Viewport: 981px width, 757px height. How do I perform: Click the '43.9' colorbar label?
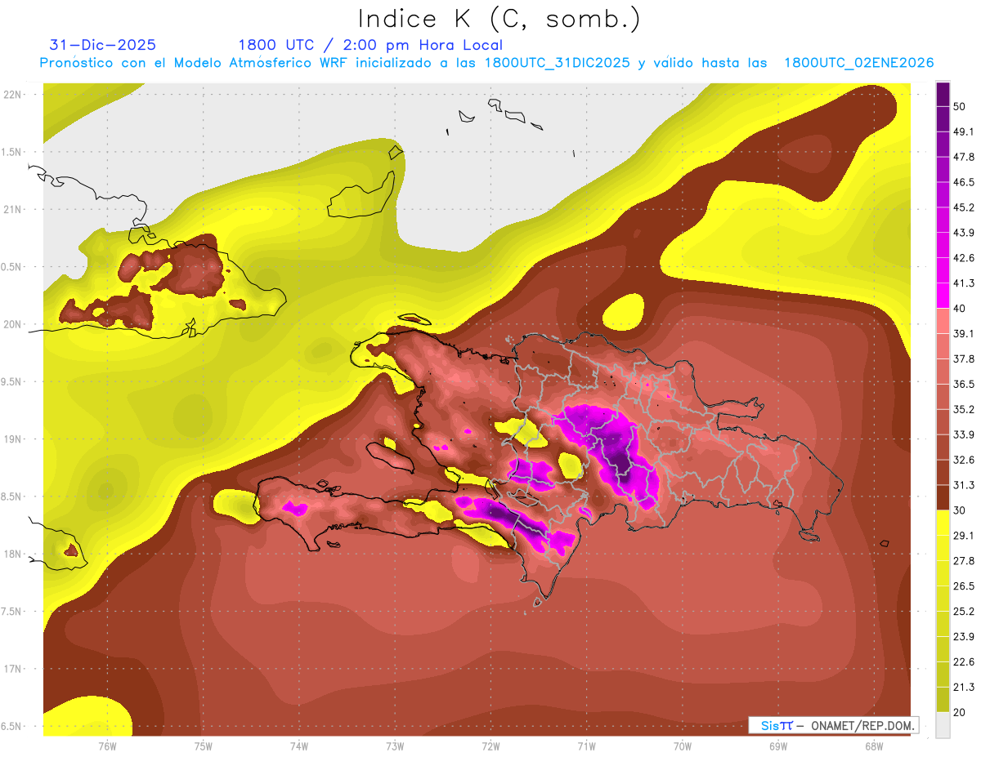pos(963,233)
